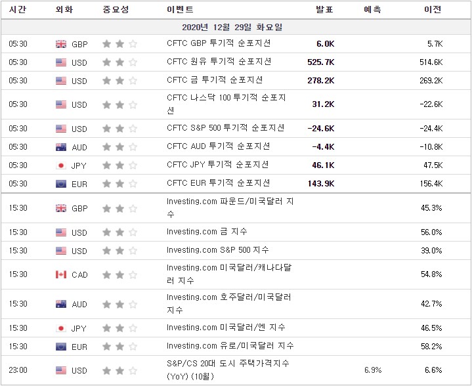Click importance stars in the CAD row
Screen dimensions: 472x386
[x=120, y=274]
